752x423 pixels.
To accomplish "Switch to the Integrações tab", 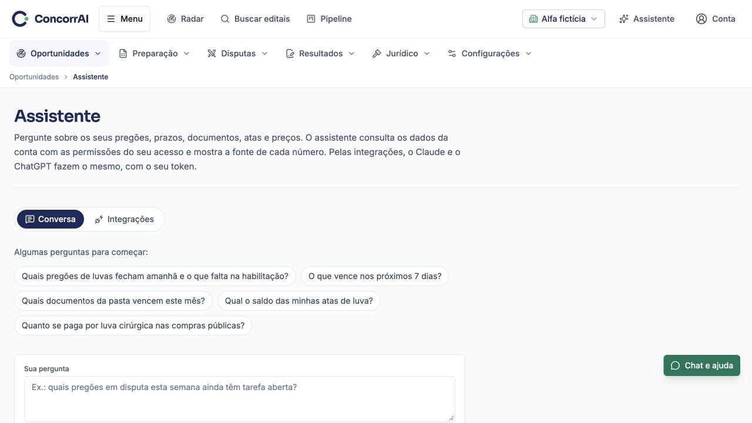I will [124, 219].
